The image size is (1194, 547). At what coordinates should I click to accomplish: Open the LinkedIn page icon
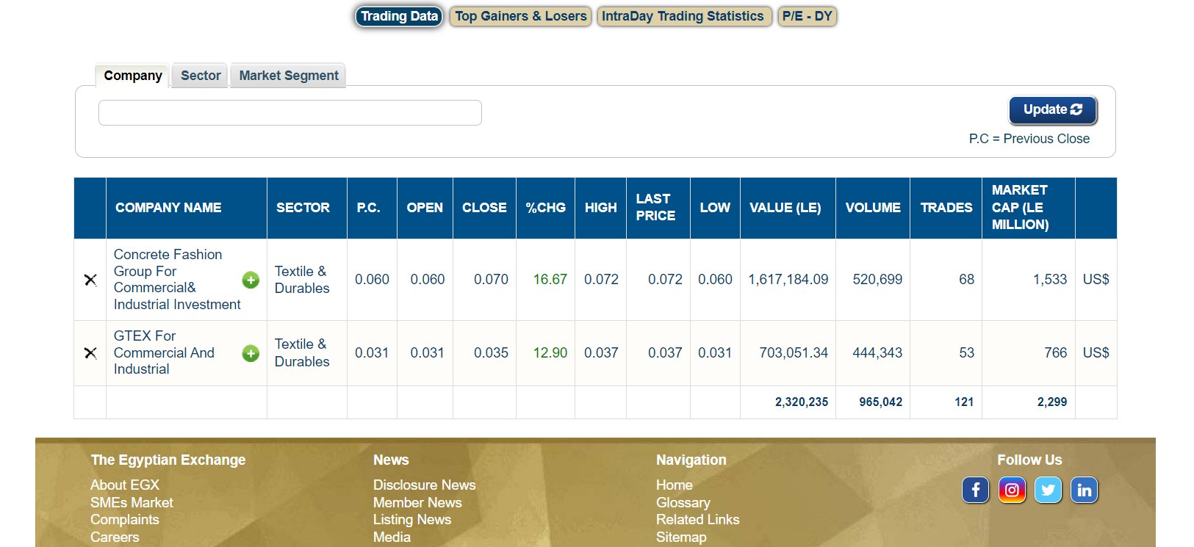tap(1084, 490)
